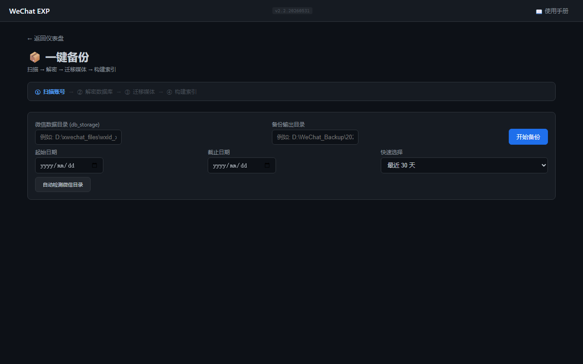Viewport: 583px width, 364px height.
Task: Click the 截止日期 date field
Action: pyautogui.click(x=242, y=165)
